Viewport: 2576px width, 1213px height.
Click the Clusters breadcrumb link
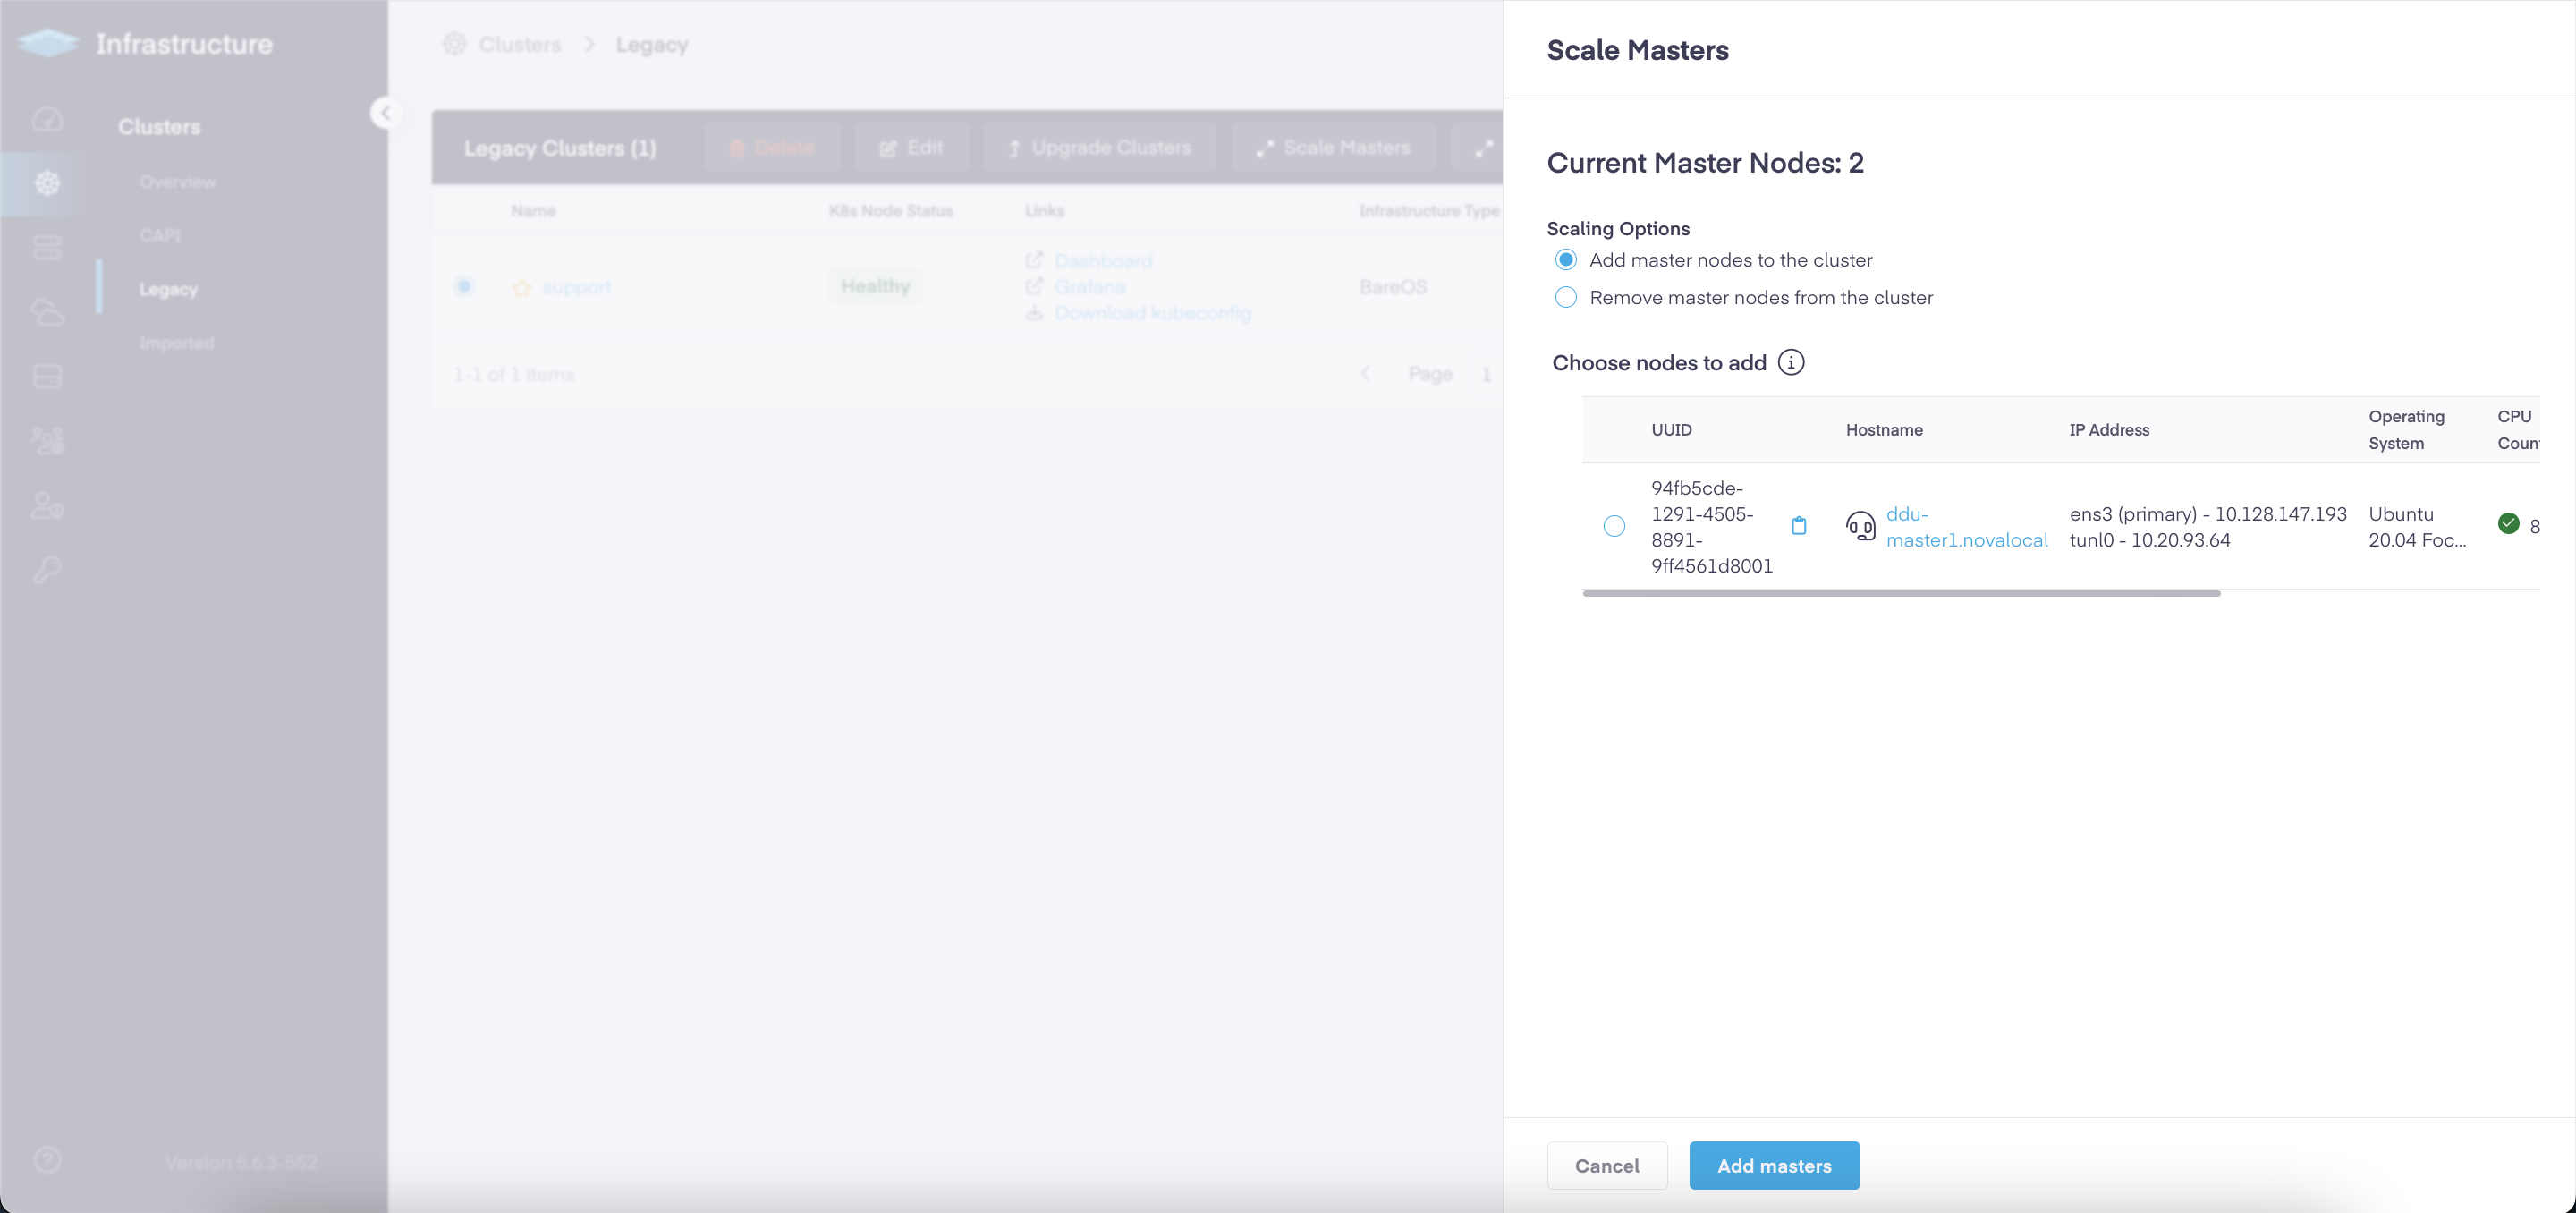(520, 44)
